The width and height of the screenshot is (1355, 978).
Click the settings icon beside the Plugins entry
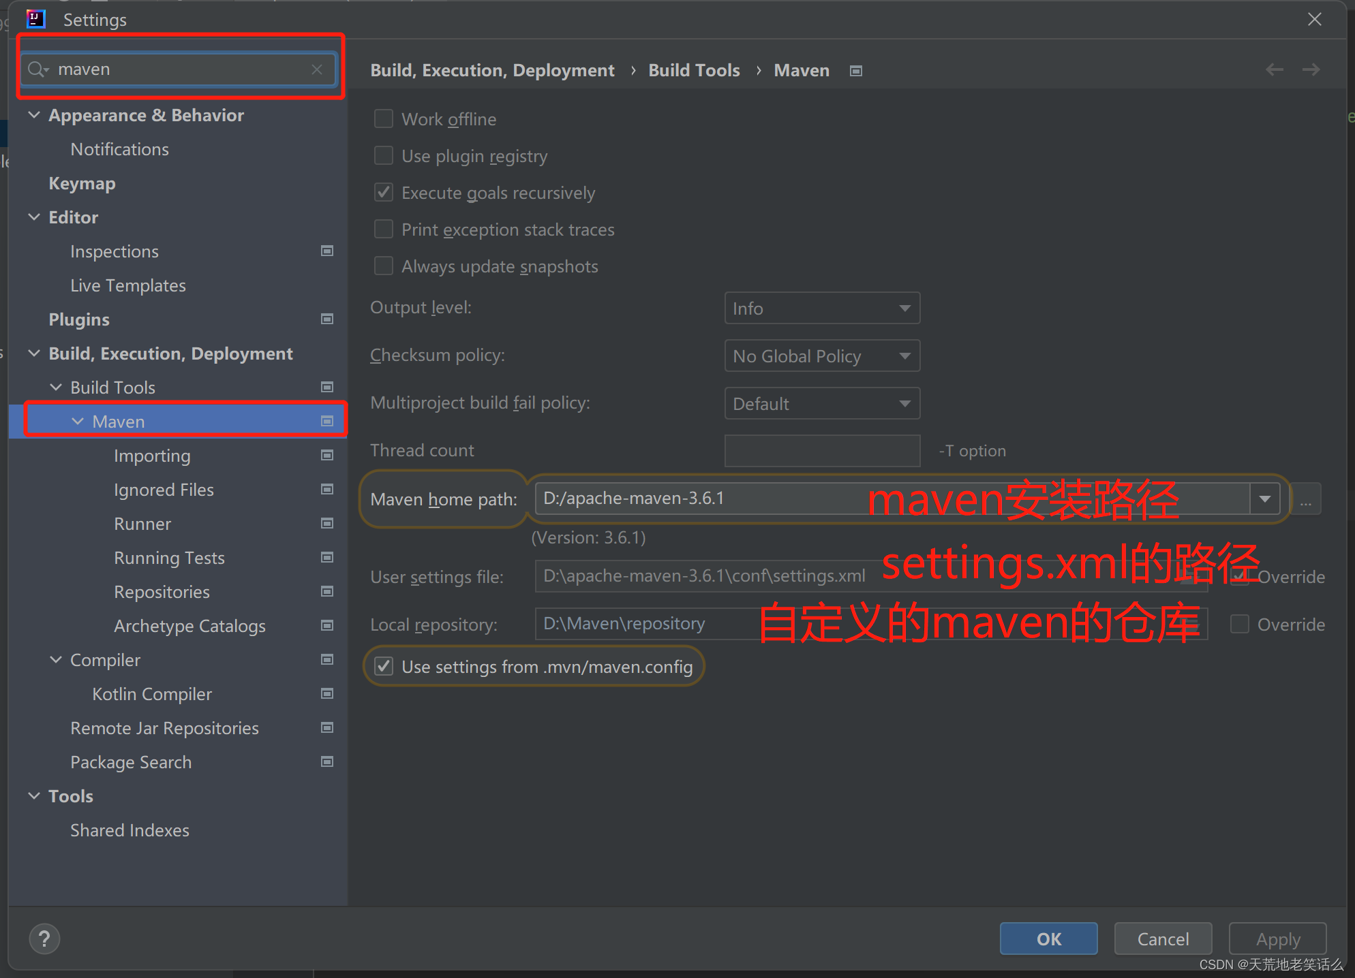tap(327, 319)
